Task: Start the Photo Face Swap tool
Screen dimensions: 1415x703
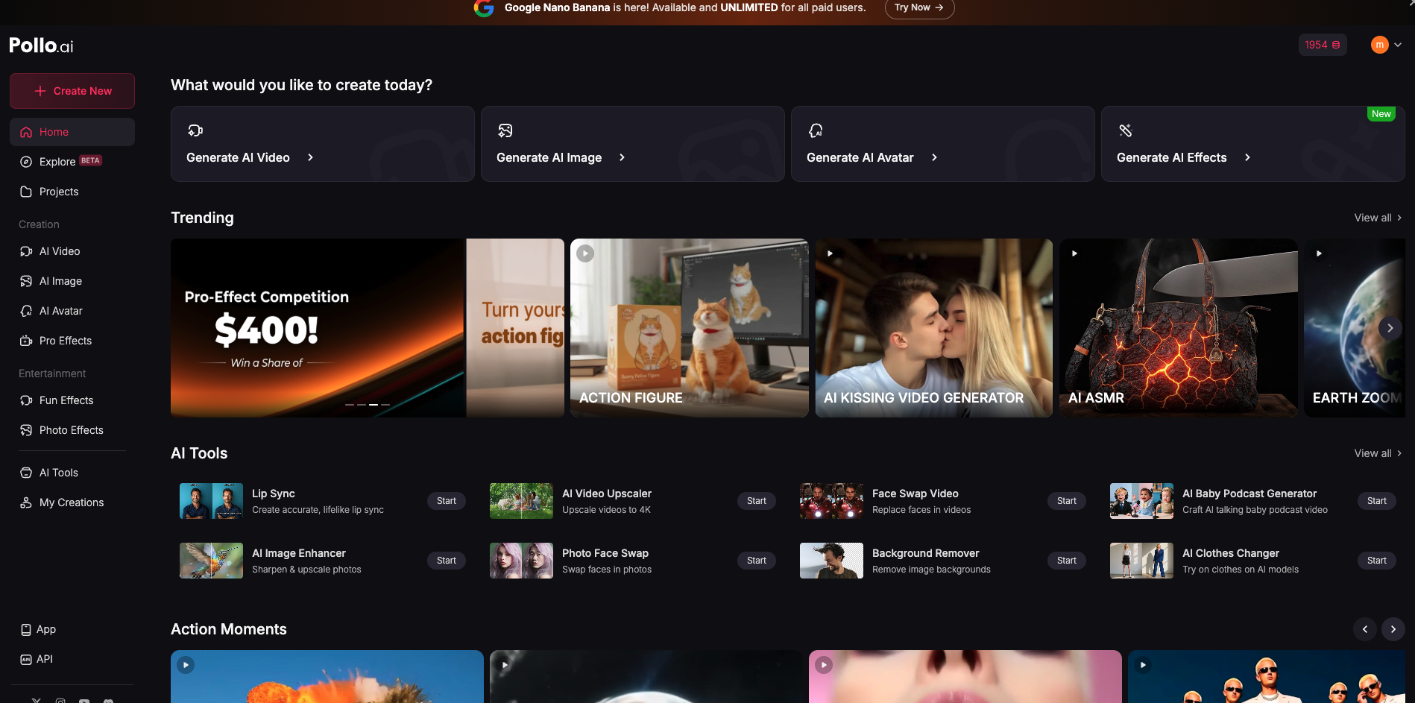Action: (757, 561)
